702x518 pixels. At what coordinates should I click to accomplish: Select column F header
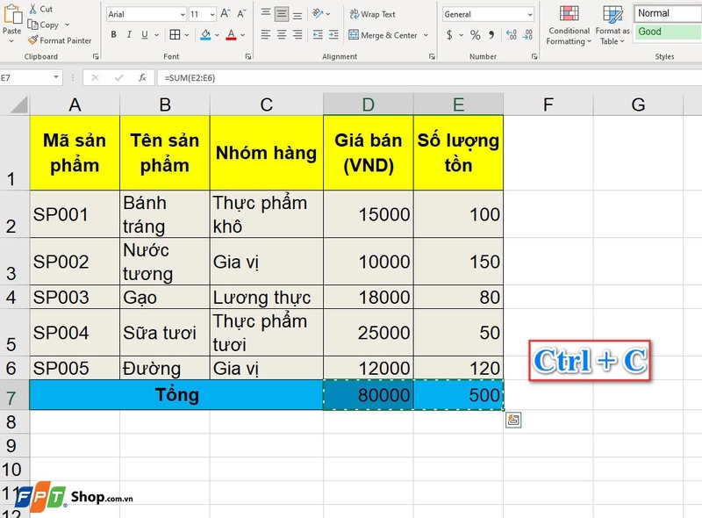[548, 104]
